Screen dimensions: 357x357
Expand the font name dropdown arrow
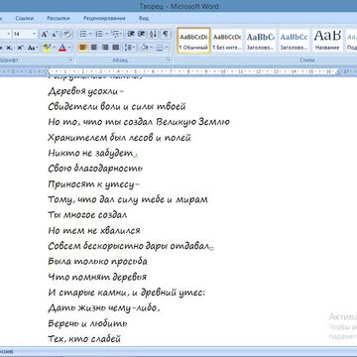[x=9, y=34]
